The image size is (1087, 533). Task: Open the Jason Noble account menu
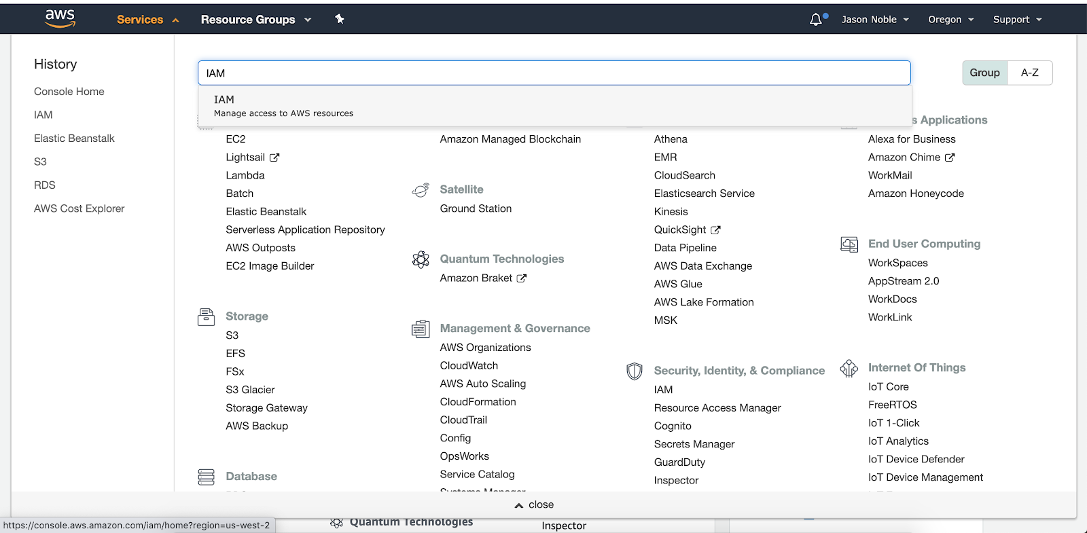[875, 20]
